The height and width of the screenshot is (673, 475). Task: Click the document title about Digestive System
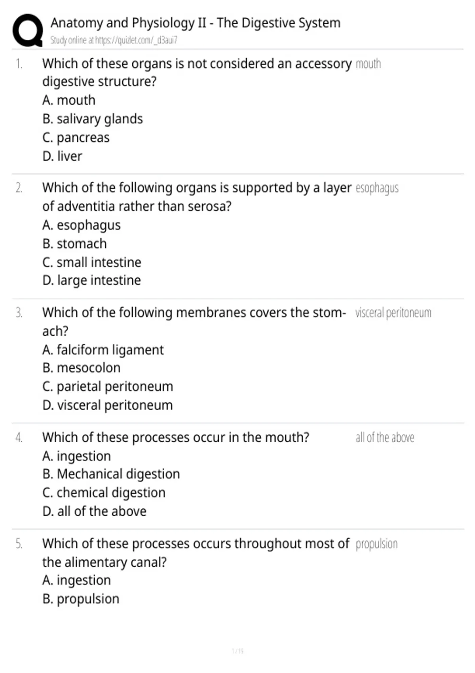pos(196,23)
